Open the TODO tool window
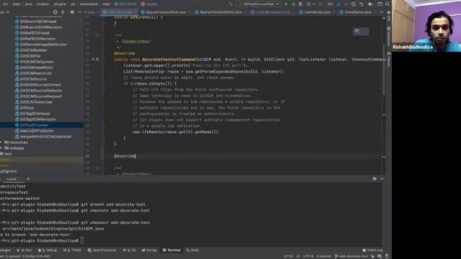 [x=72, y=250]
